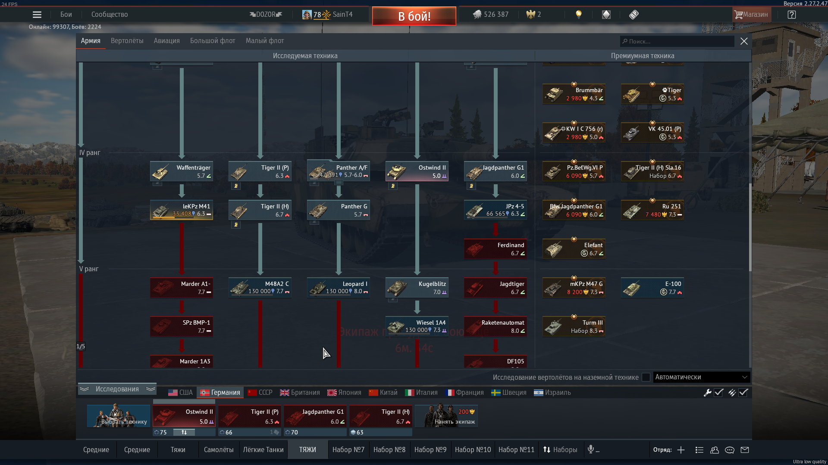Open the SainT4 player avatar
The width and height of the screenshot is (828, 465).
coord(307,15)
